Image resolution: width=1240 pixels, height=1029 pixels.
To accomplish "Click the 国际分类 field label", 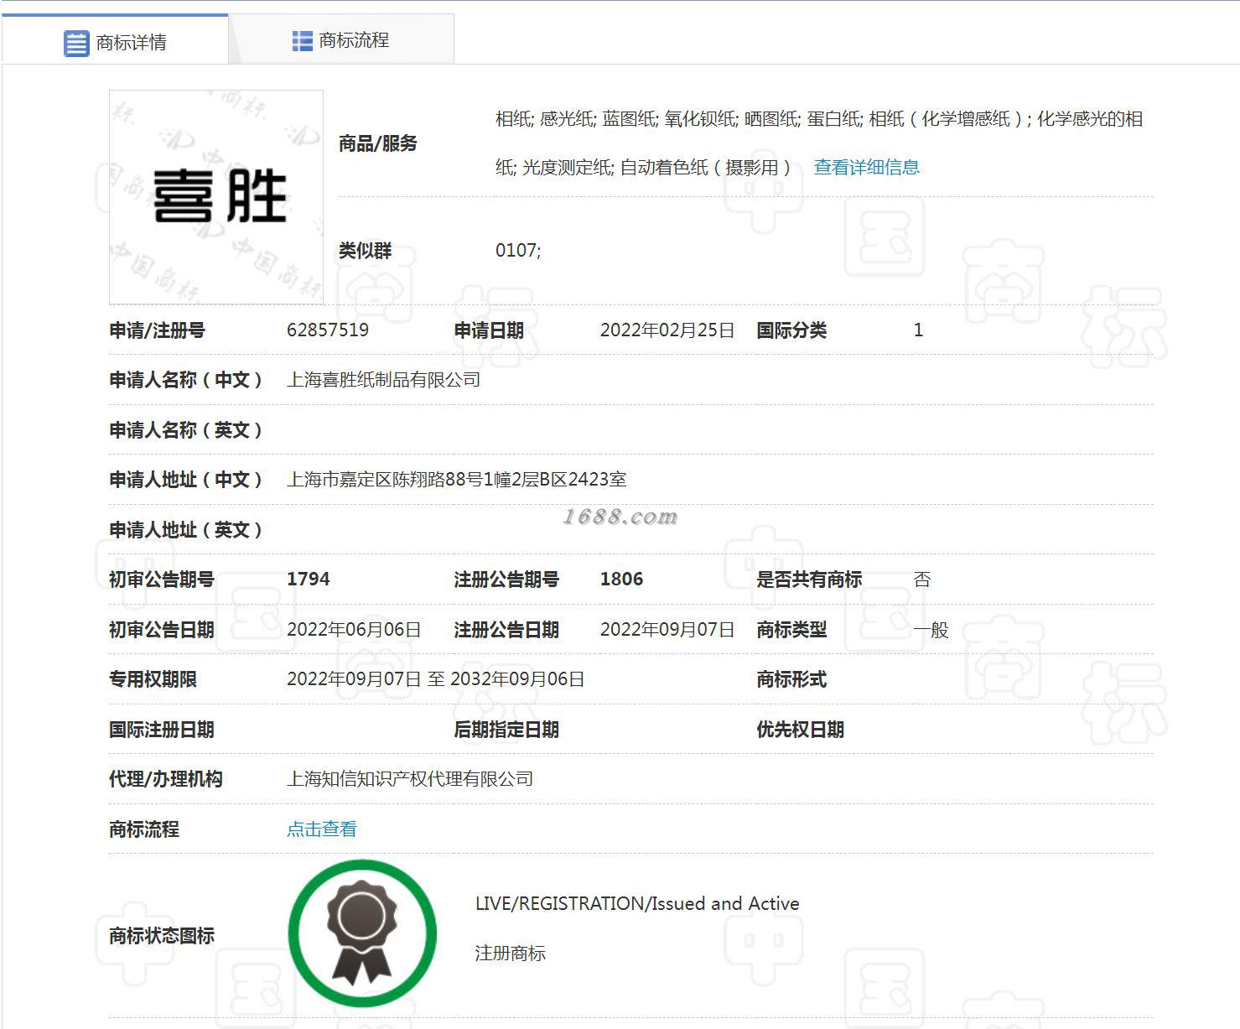I will coord(791,330).
